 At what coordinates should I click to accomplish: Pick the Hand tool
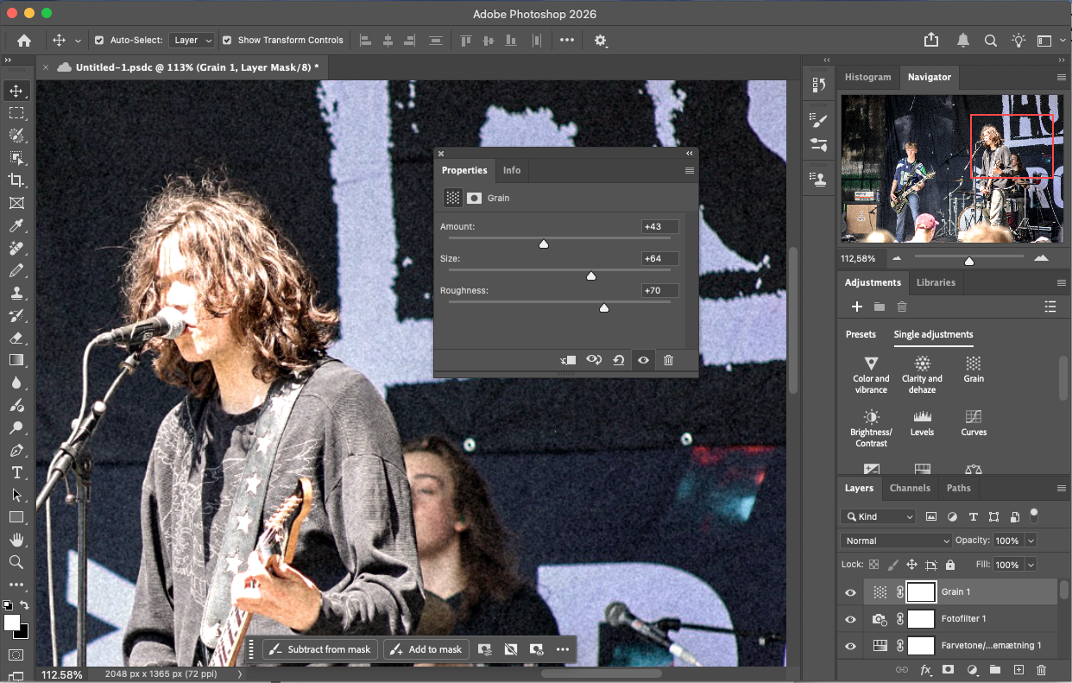16,540
